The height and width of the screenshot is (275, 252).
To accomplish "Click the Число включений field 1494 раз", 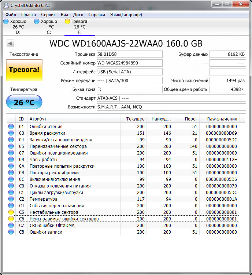I will (228, 81).
